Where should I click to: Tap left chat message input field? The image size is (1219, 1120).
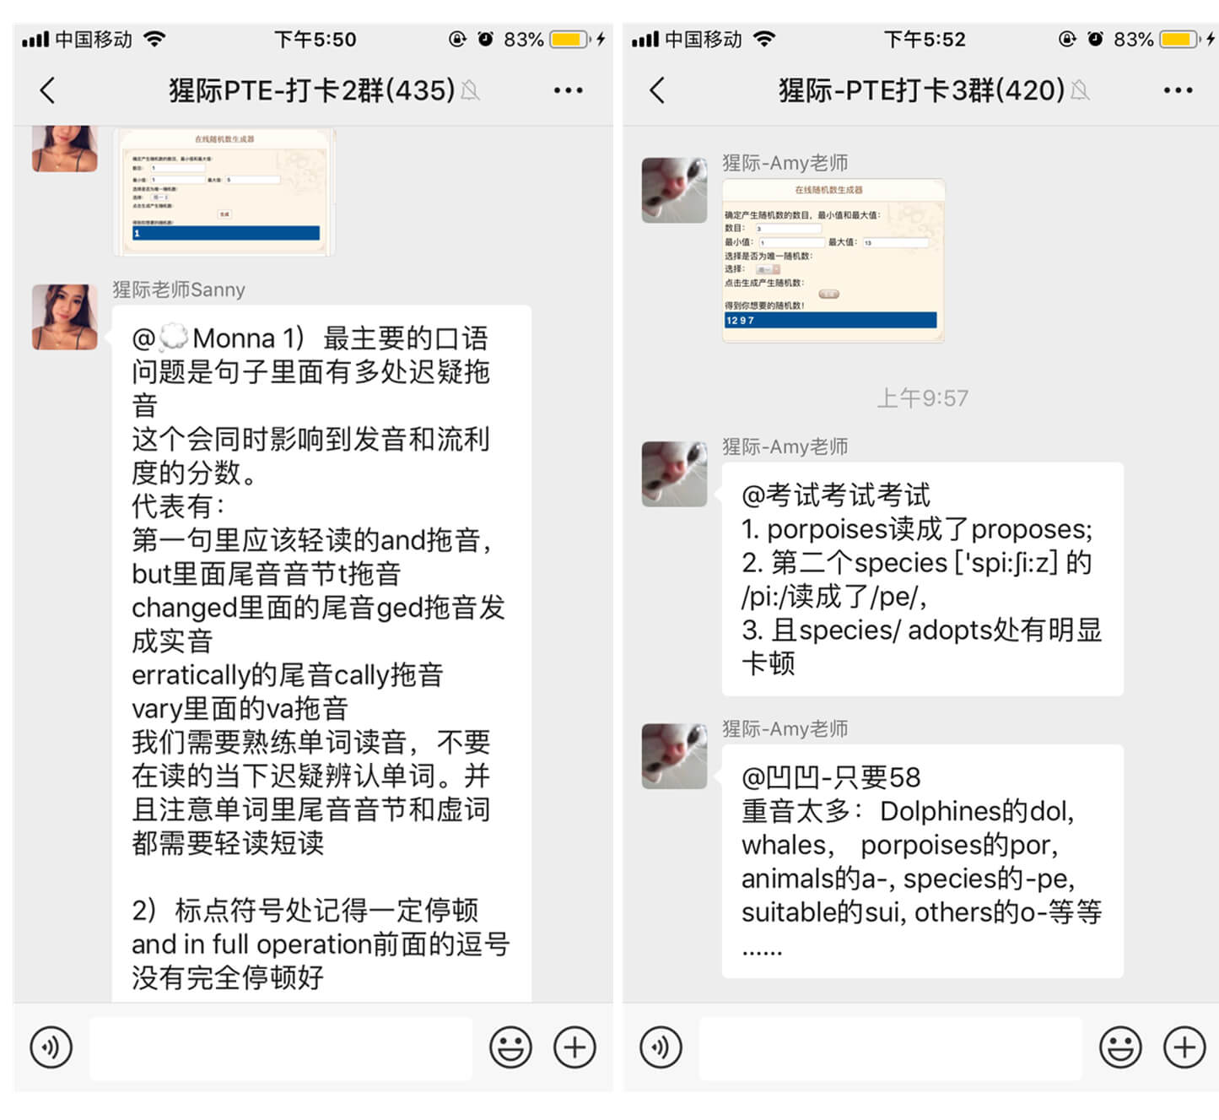pyautogui.click(x=281, y=1048)
